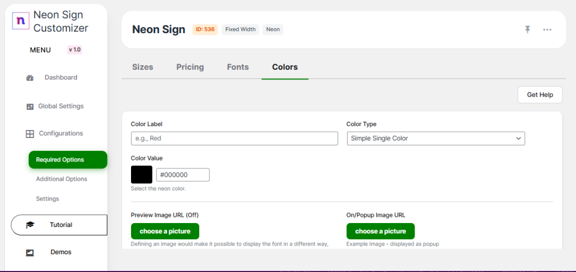The width and height of the screenshot is (576, 272).
Task: Open Additional Options in sidebar
Action: [x=61, y=179]
